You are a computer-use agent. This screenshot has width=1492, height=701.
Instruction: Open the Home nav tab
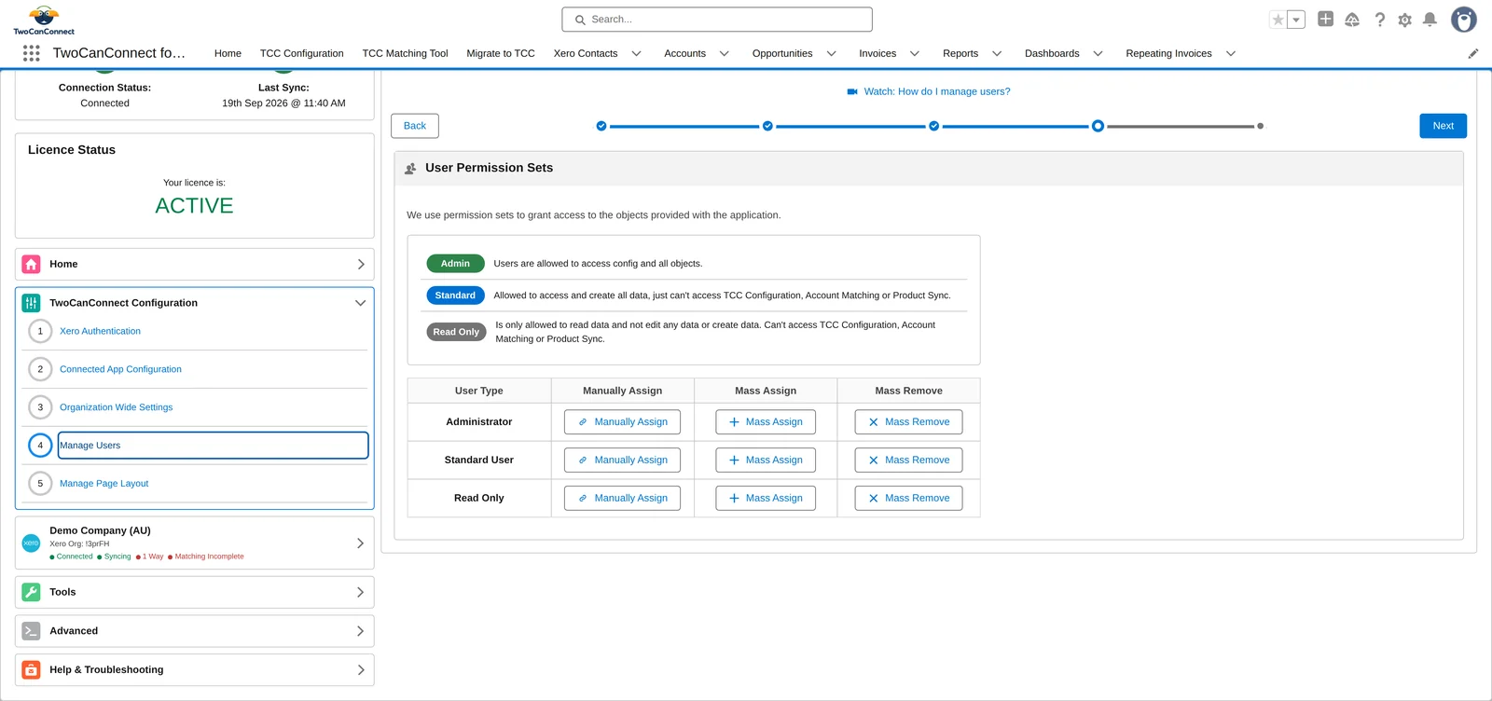pyautogui.click(x=228, y=53)
